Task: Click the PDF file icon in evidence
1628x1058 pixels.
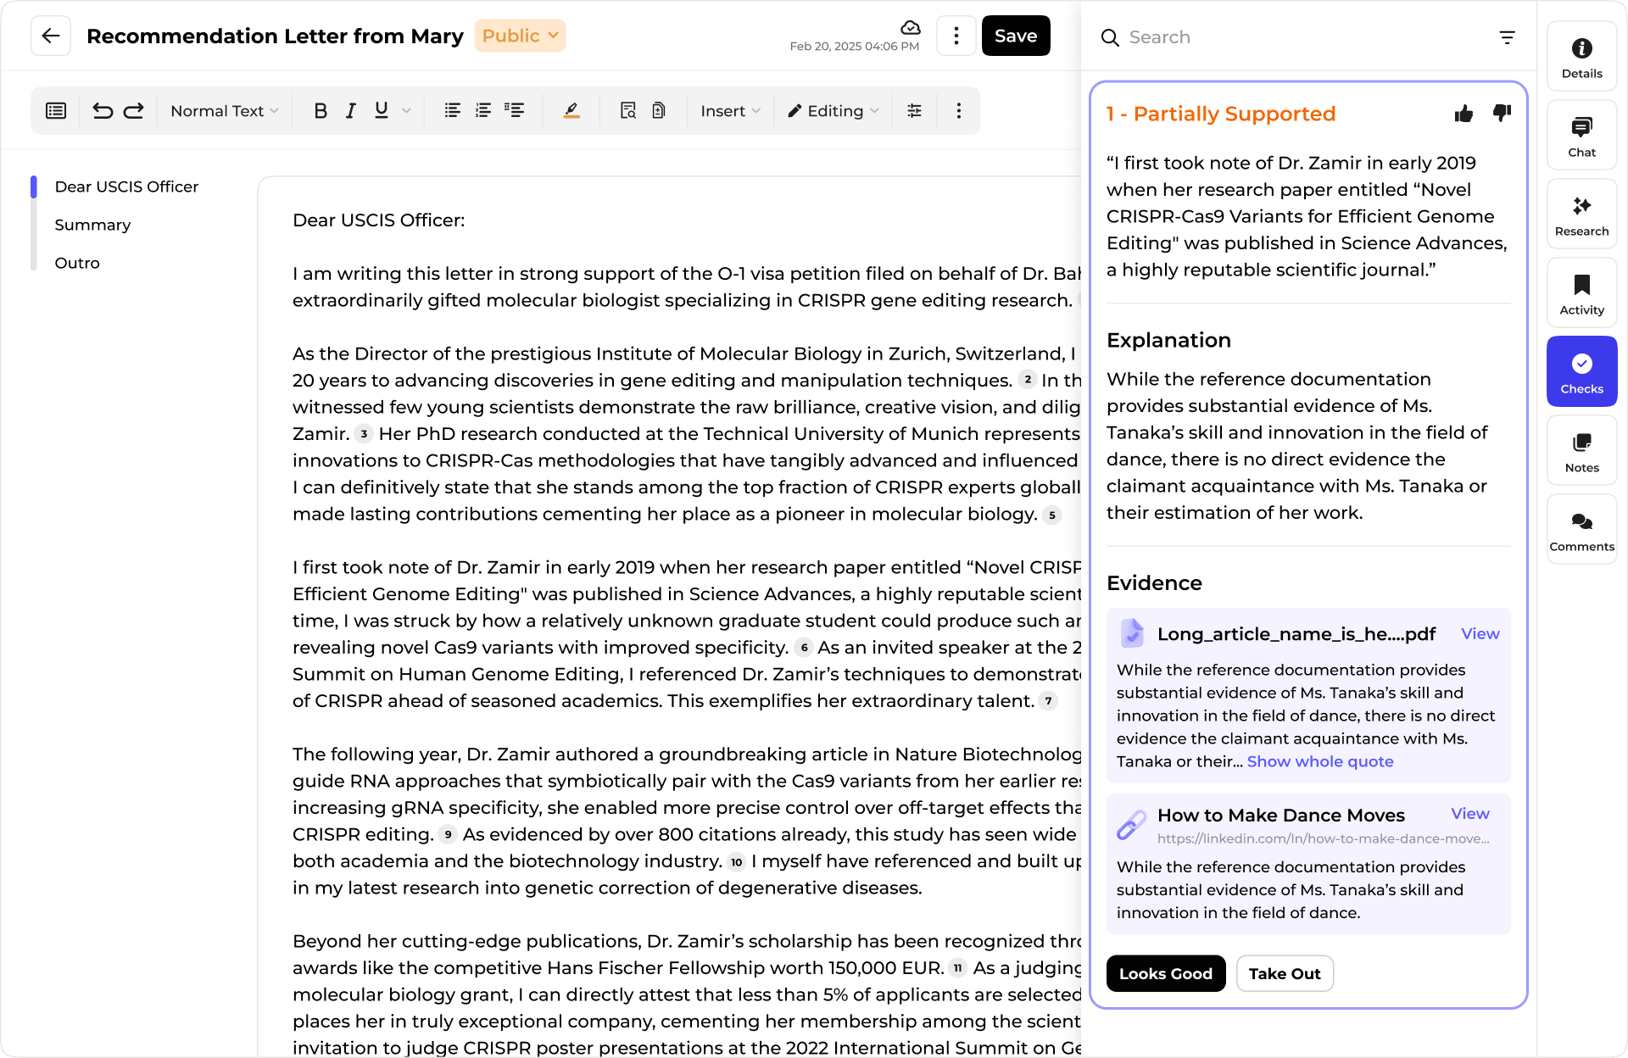Action: coord(1132,633)
